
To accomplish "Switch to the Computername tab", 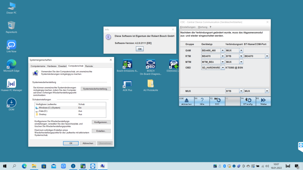I will pyautogui.click(x=38, y=66).
